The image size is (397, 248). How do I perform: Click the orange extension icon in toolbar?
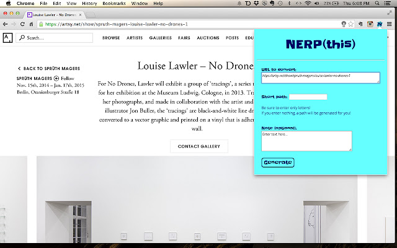click(x=370, y=24)
